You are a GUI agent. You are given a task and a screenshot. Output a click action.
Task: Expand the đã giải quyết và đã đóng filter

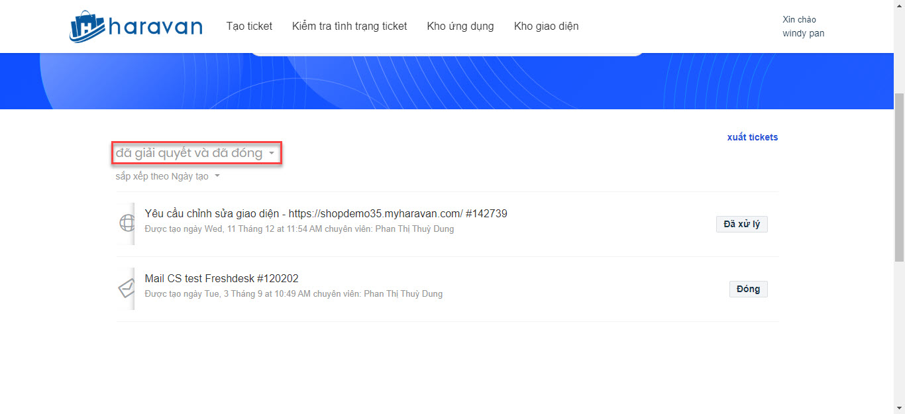pyautogui.click(x=196, y=153)
